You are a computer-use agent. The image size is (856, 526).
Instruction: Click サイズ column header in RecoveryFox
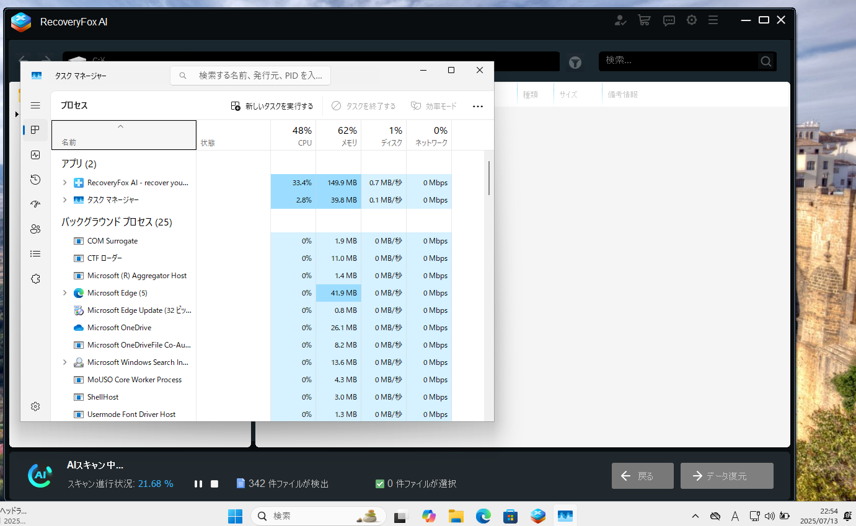[x=568, y=95]
